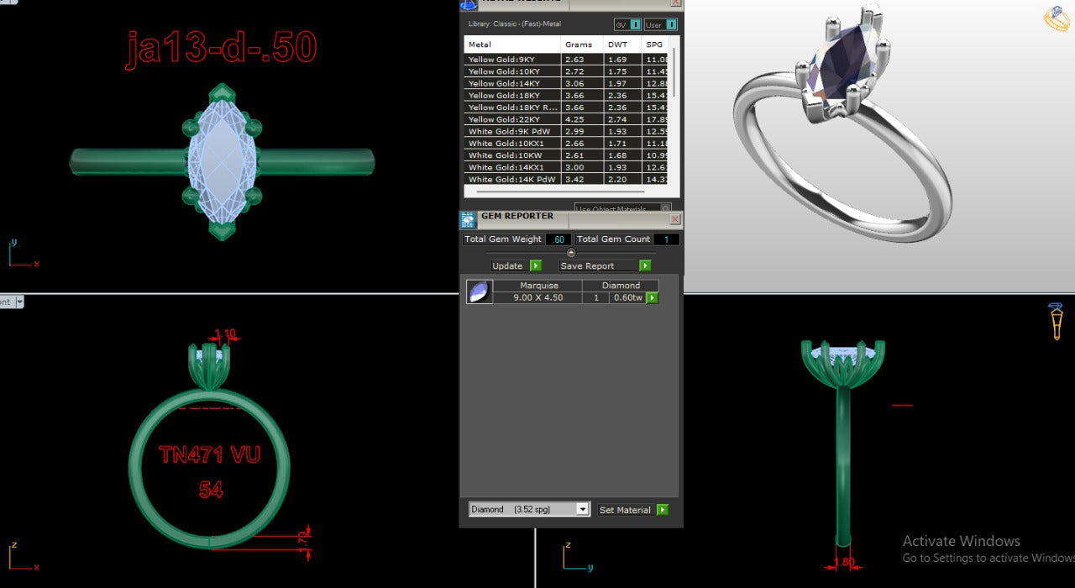Select the White Gold:9K PdW row
The width and height of the screenshot is (1075, 588).
(x=566, y=131)
